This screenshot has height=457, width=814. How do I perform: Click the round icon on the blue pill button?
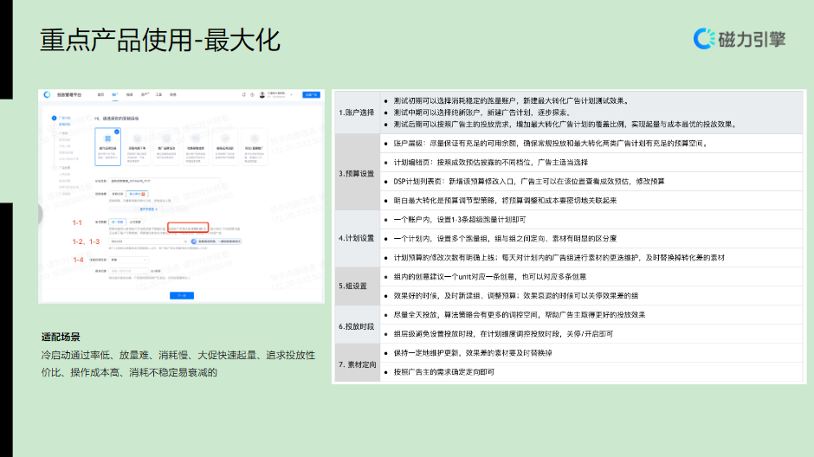(194, 241)
